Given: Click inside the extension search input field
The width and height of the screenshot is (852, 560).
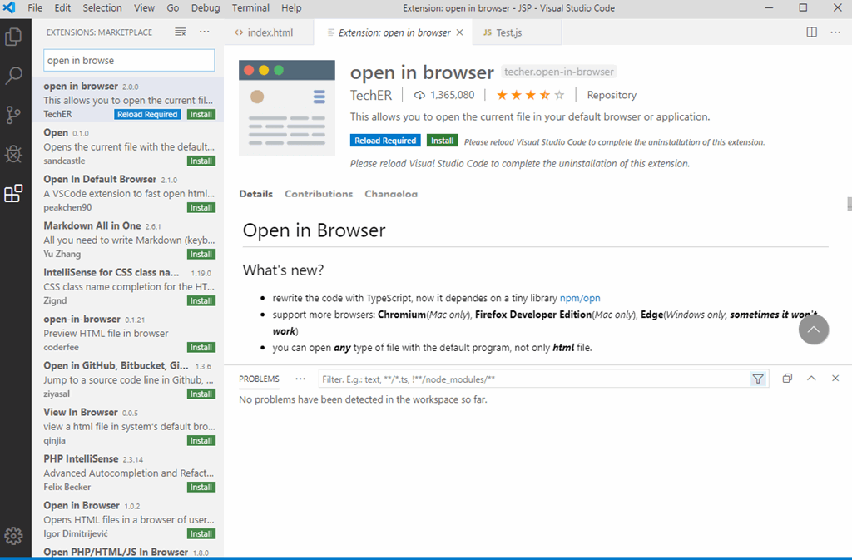Looking at the screenshot, I should (x=128, y=60).
